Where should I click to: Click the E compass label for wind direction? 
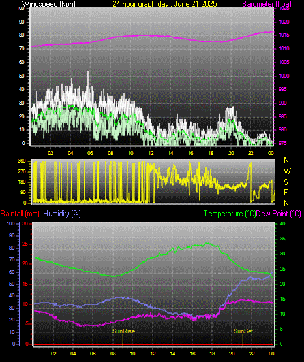pos(286,193)
